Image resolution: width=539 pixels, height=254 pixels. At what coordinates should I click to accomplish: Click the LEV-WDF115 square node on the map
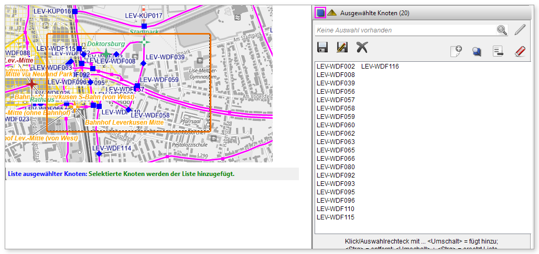[79, 49]
